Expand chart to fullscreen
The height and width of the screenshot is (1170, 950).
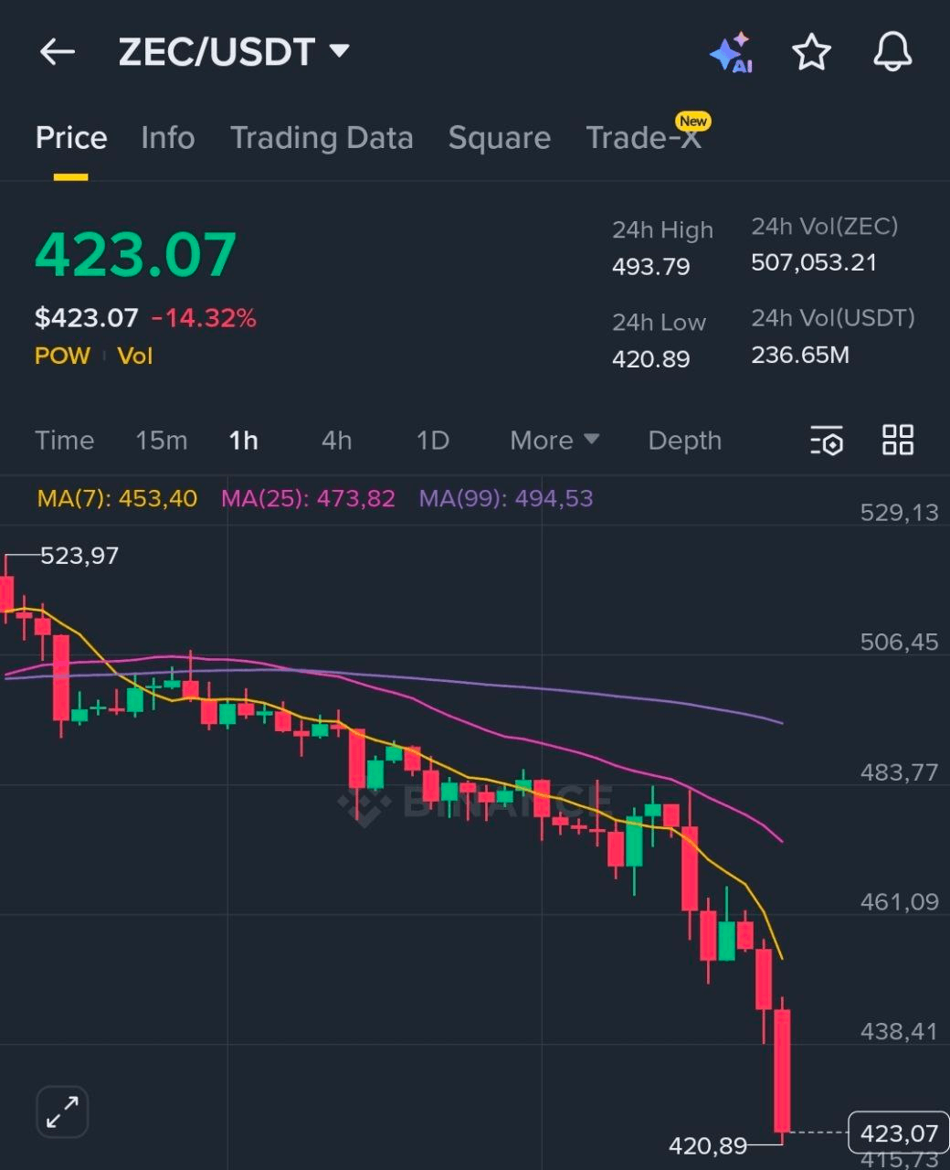click(x=62, y=1111)
